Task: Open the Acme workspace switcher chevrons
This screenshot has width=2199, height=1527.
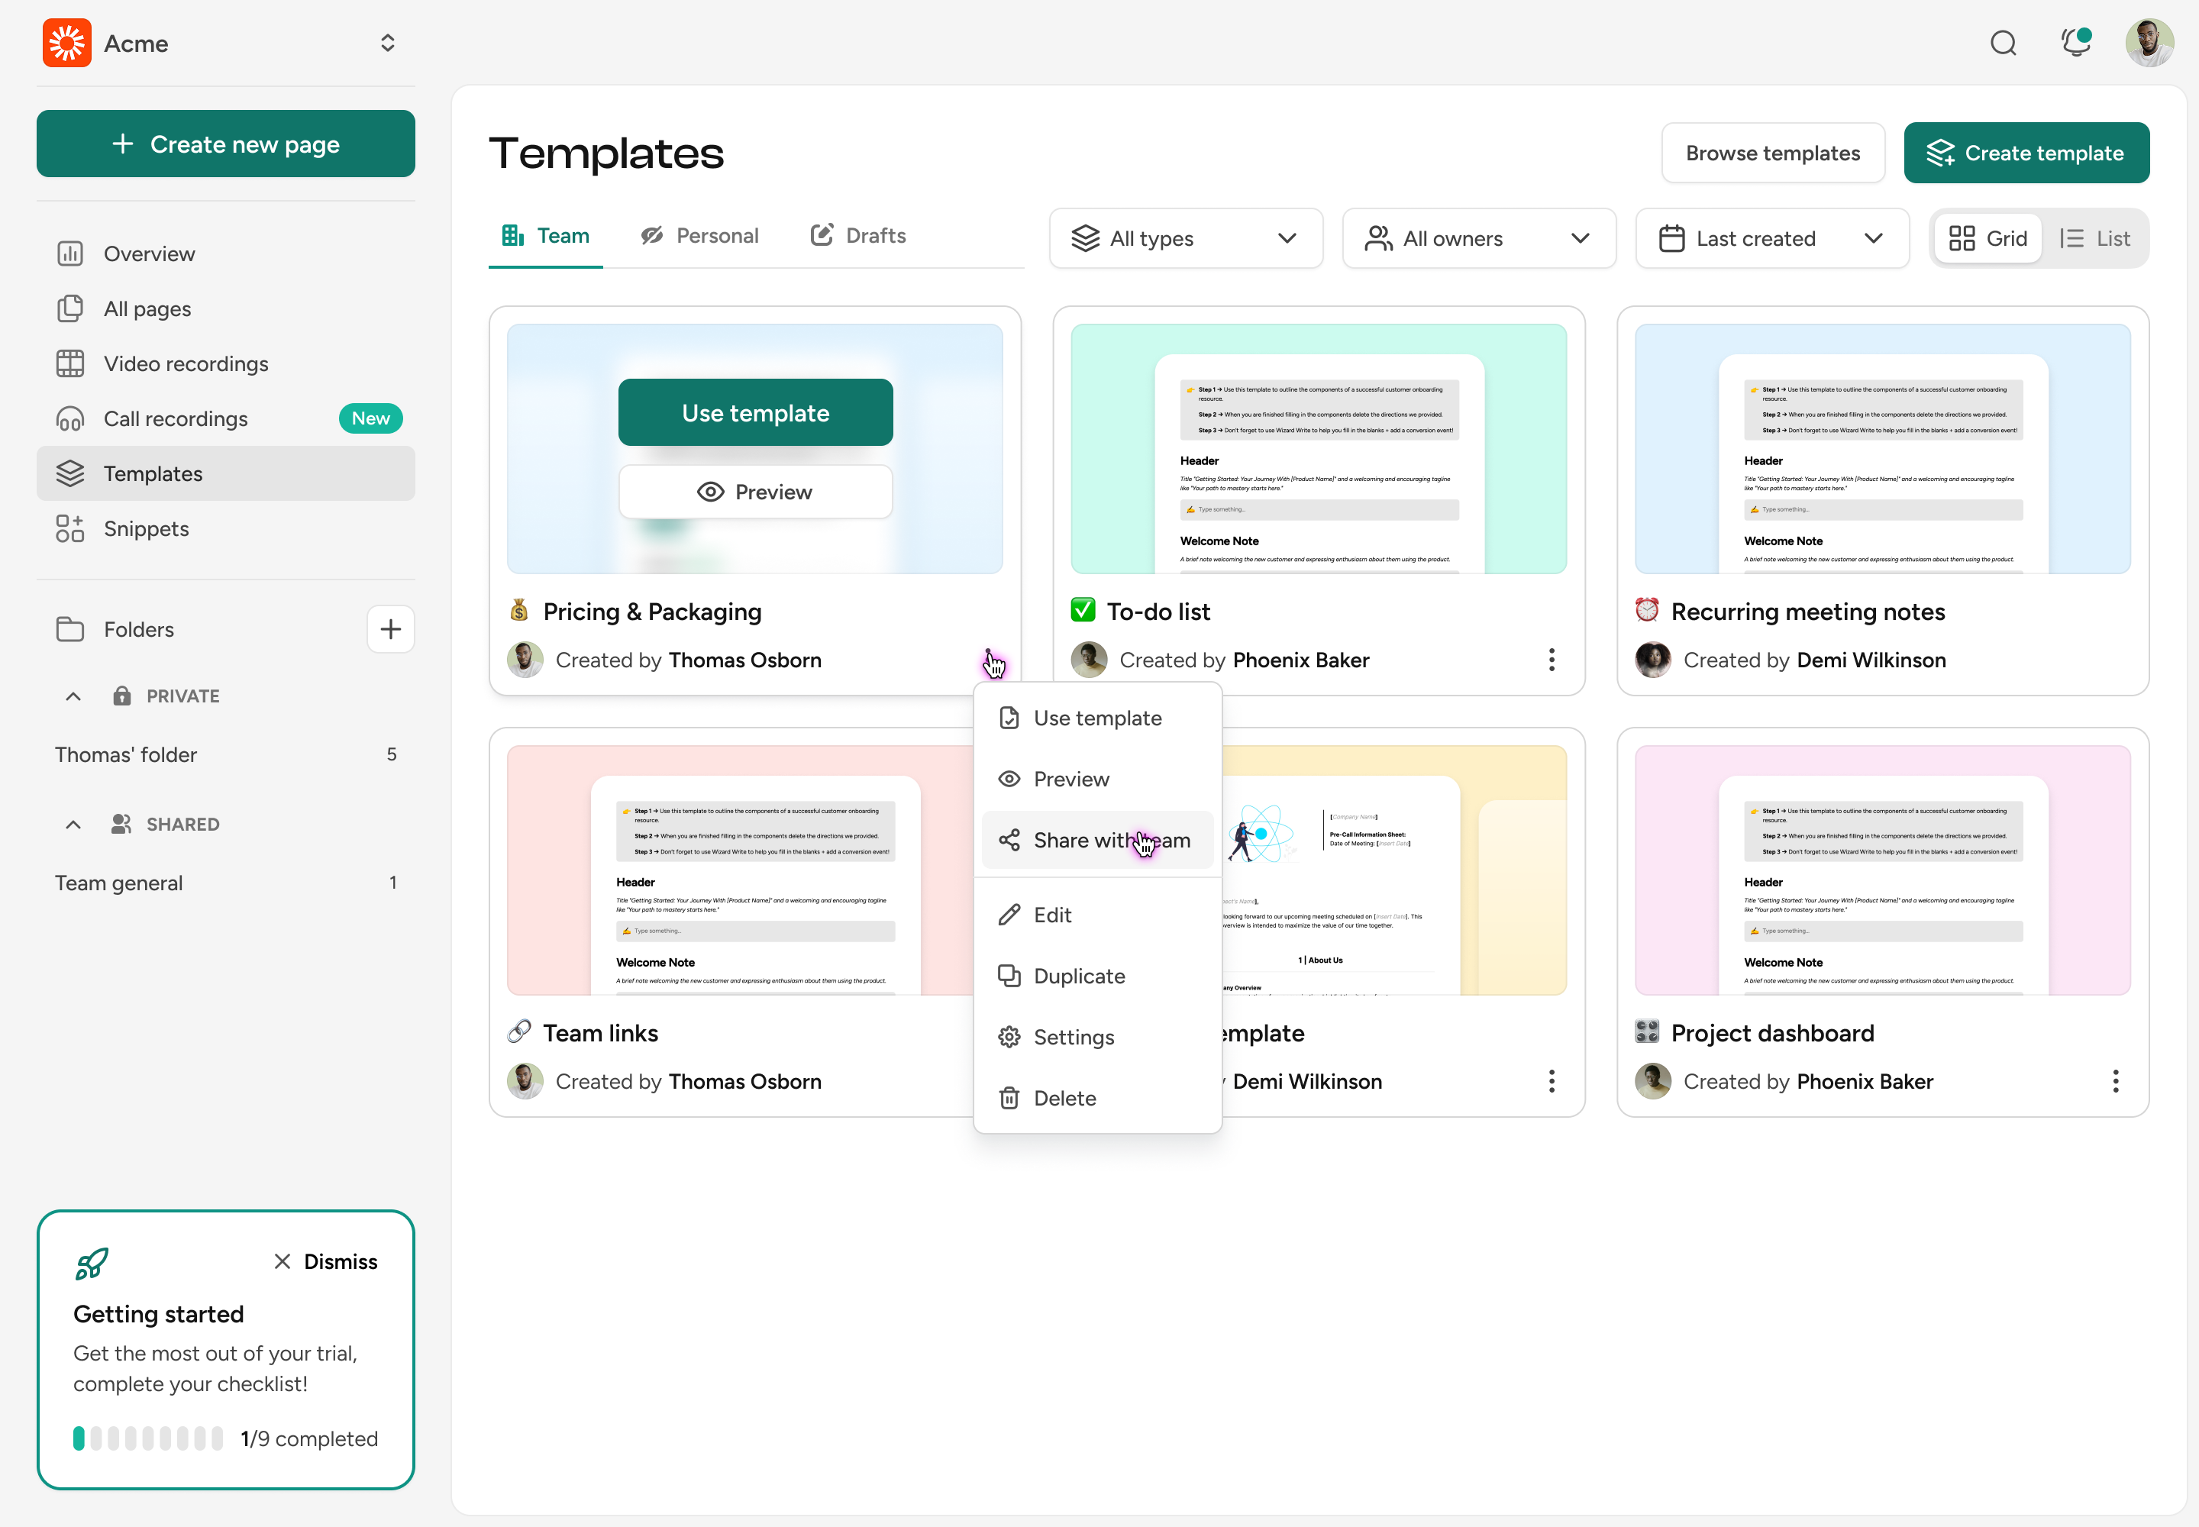Action: point(388,43)
